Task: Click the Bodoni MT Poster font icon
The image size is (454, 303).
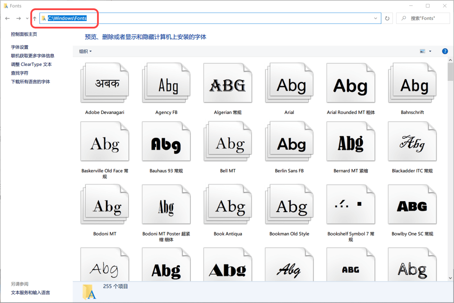Action: tap(166, 205)
